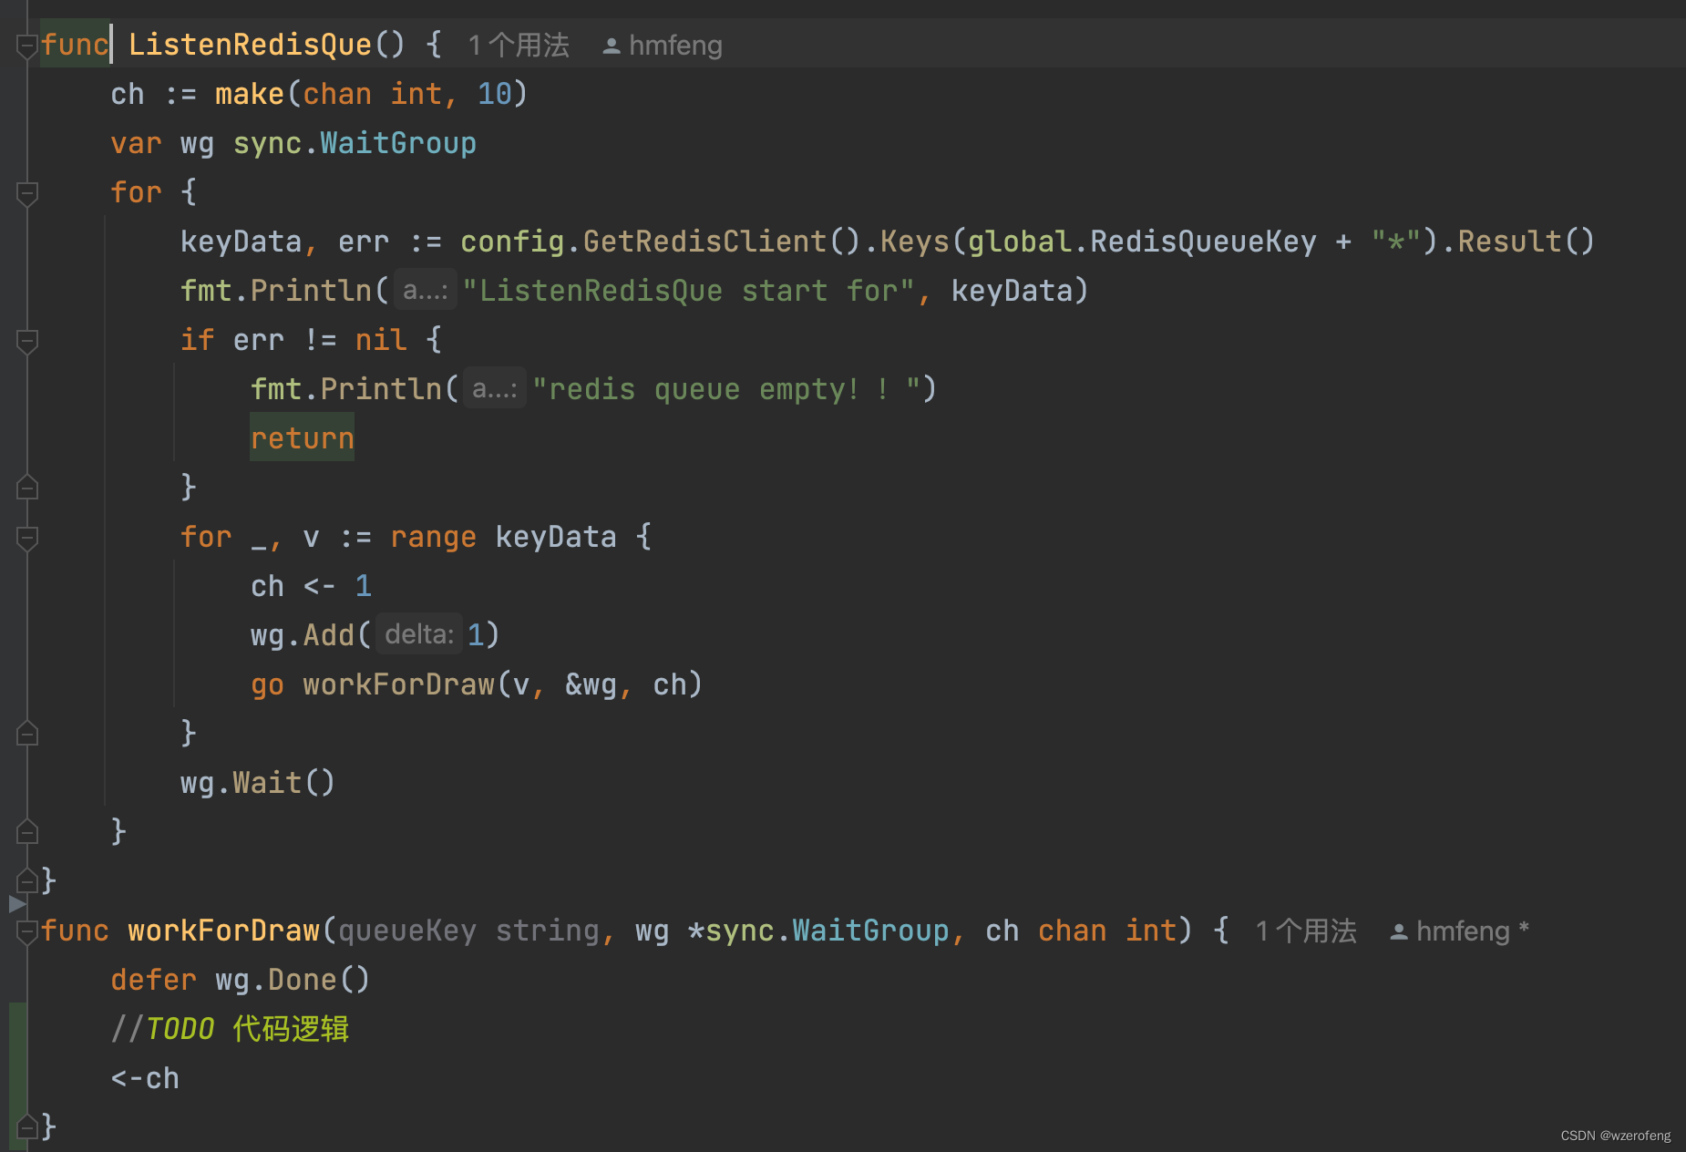Open '1个用法' usages hint for ListenRedisQue

519,46
